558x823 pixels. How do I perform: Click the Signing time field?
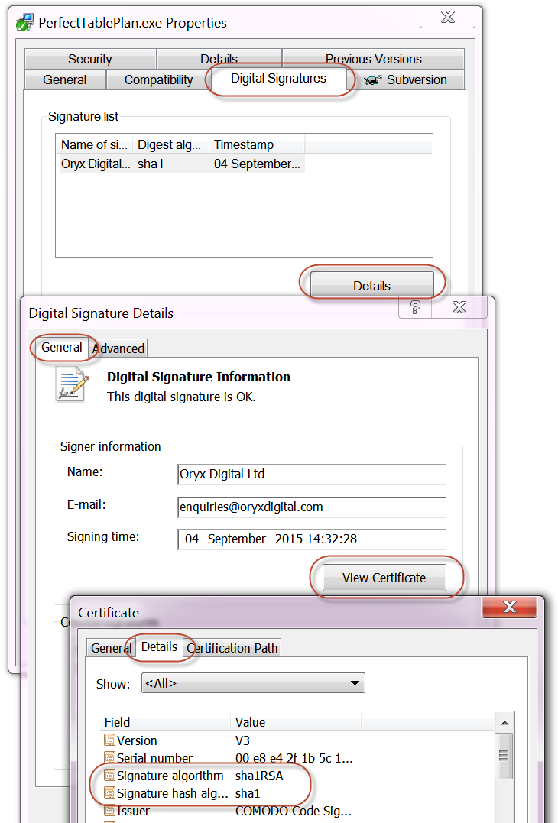(x=312, y=539)
